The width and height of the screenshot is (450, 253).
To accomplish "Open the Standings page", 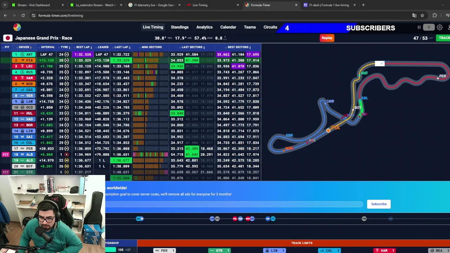I will (x=180, y=27).
